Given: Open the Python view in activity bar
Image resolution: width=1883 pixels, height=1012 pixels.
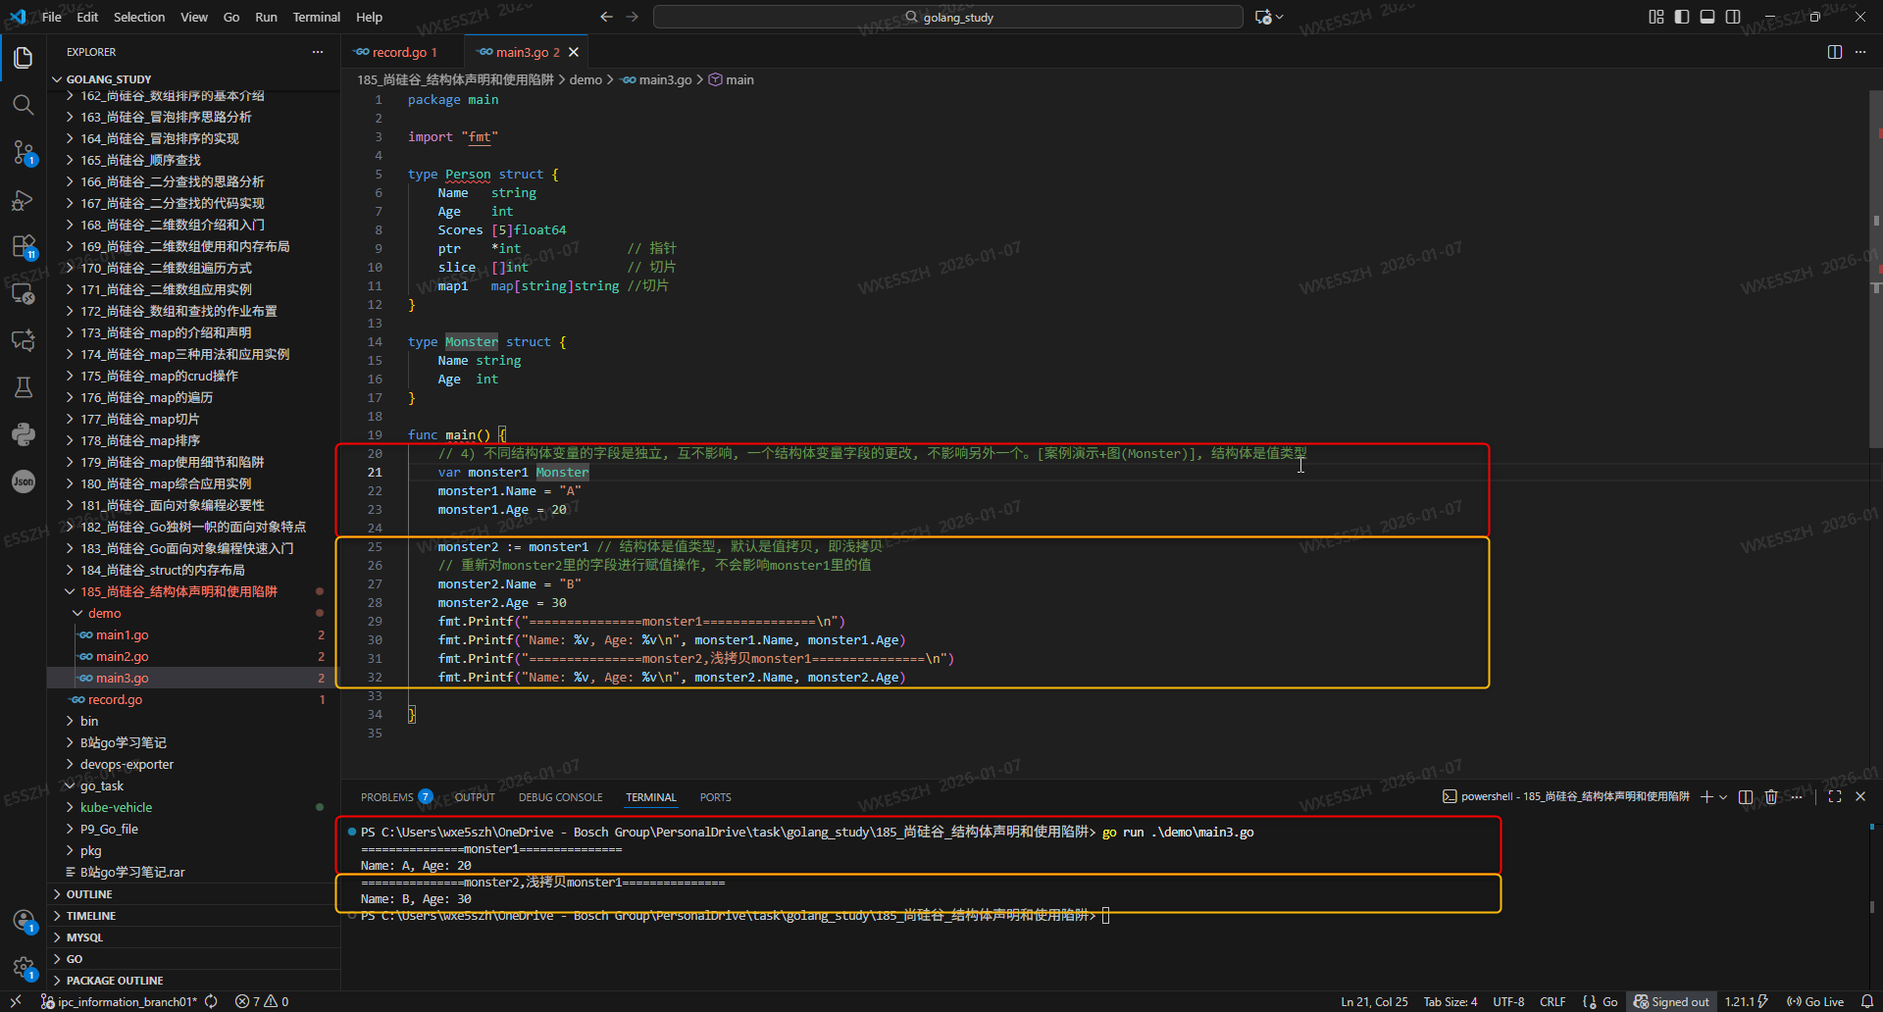Looking at the screenshot, I should point(24,434).
